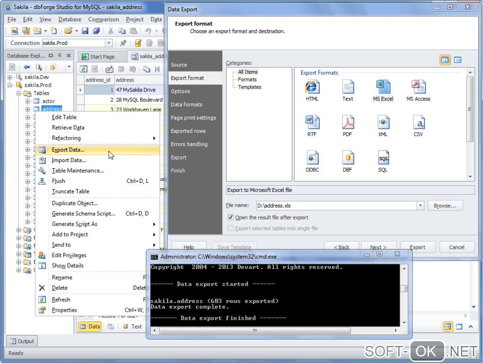This screenshot has width=483, height=363.
Task: Click cmd window vertical scrollbar thumb
Action: coord(404,289)
